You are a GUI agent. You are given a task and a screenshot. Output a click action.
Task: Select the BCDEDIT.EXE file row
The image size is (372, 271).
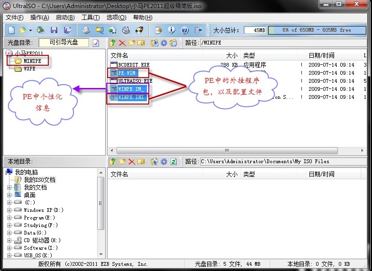tap(237, 65)
